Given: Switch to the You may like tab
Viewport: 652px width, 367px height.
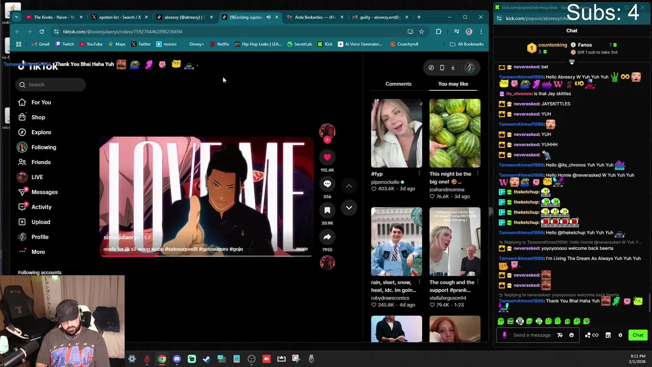Looking at the screenshot, I should click(x=453, y=84).
